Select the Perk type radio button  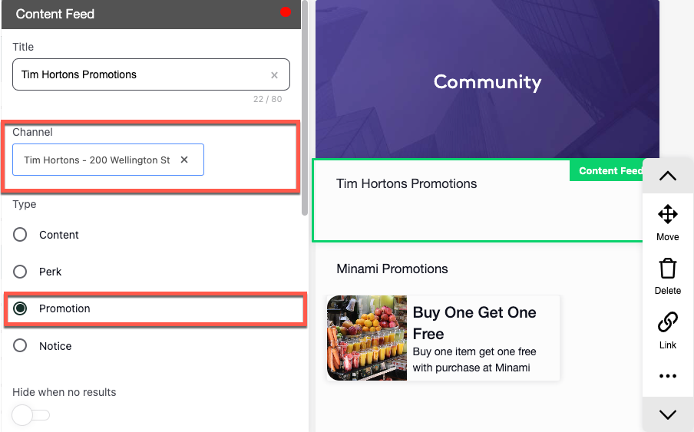20,272
